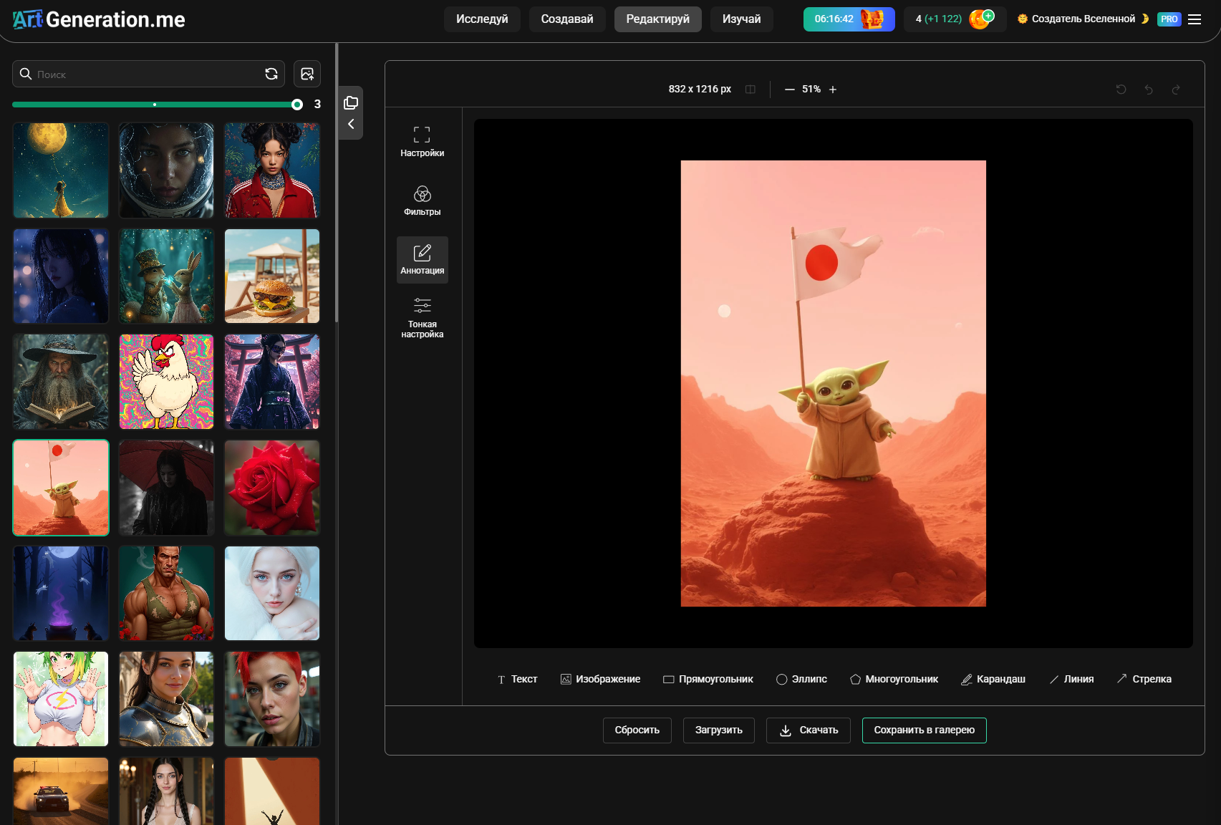The height and width of the screenshot is (825, 1221).
Task: Click the Скачать download button
Action: tap(809, 730)
